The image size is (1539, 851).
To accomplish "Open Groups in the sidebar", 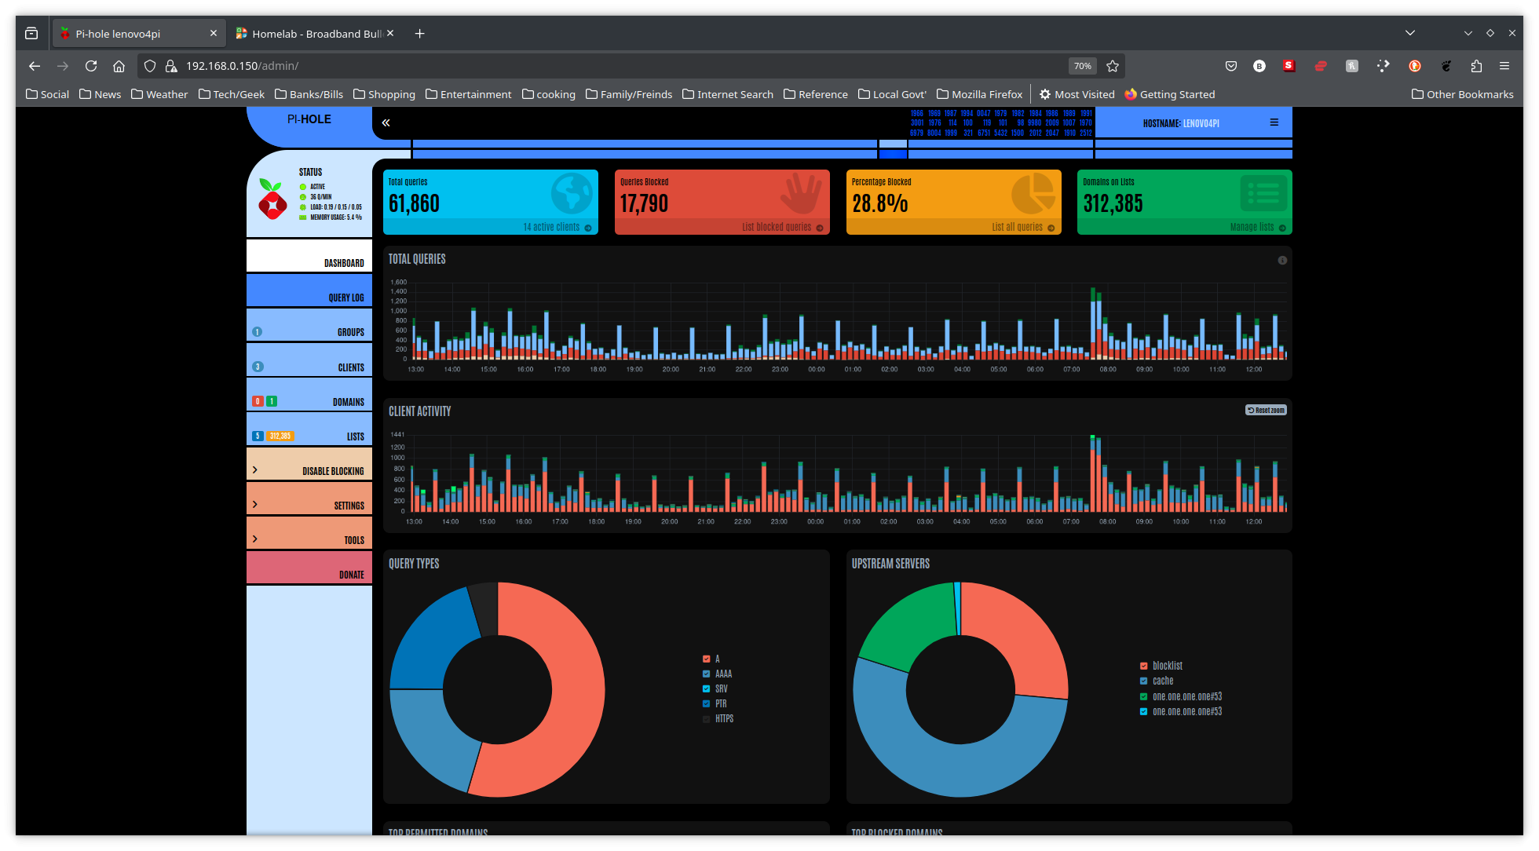I will tap(309, 325).
